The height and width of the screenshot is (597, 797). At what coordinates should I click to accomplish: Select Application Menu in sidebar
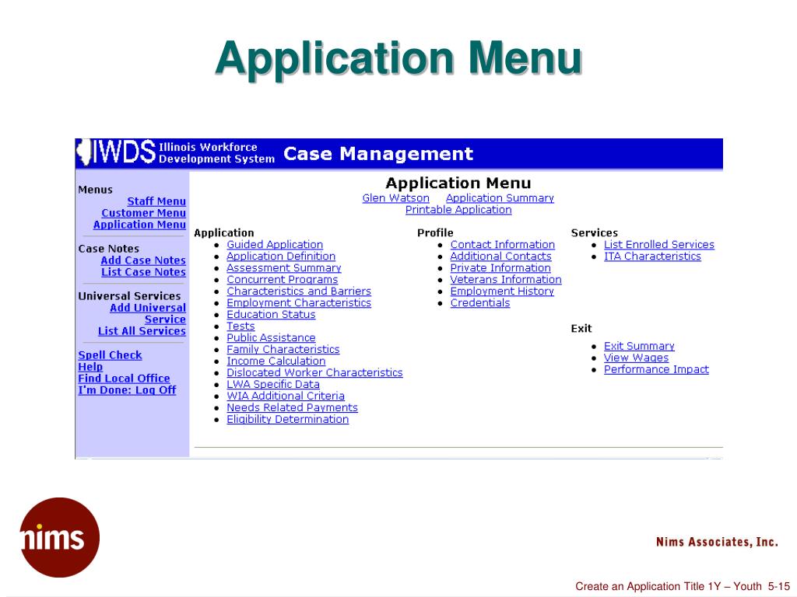pos(139,225)
